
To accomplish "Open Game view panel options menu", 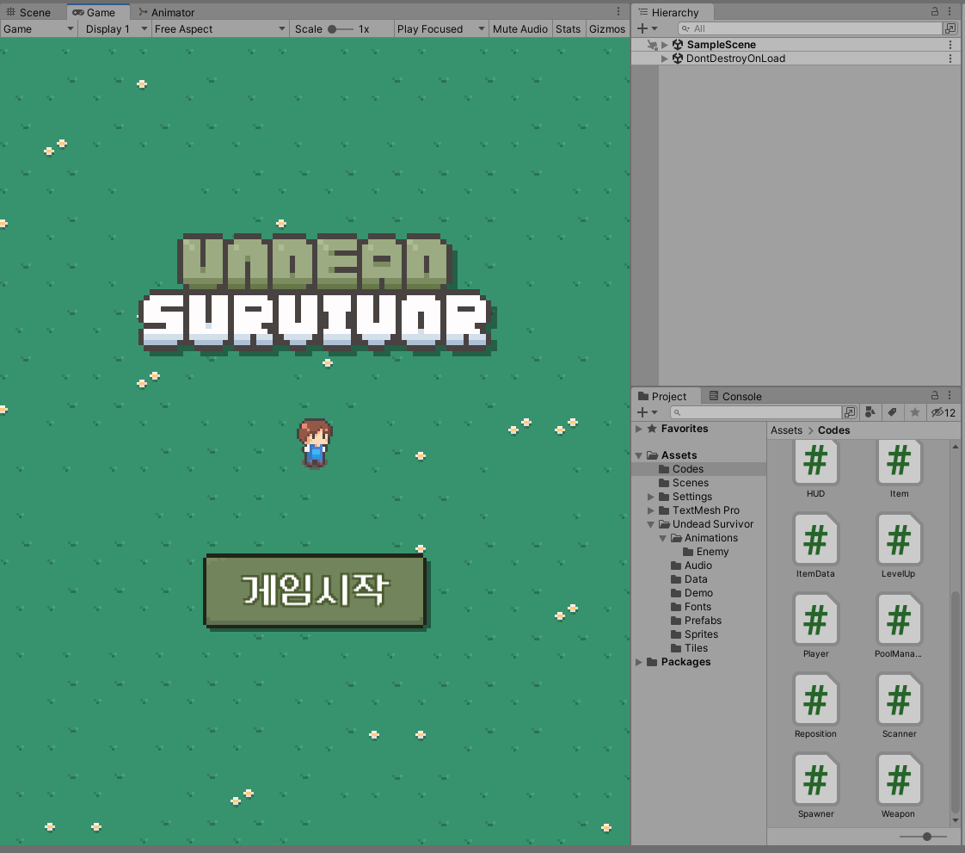I will click(618, 12).
